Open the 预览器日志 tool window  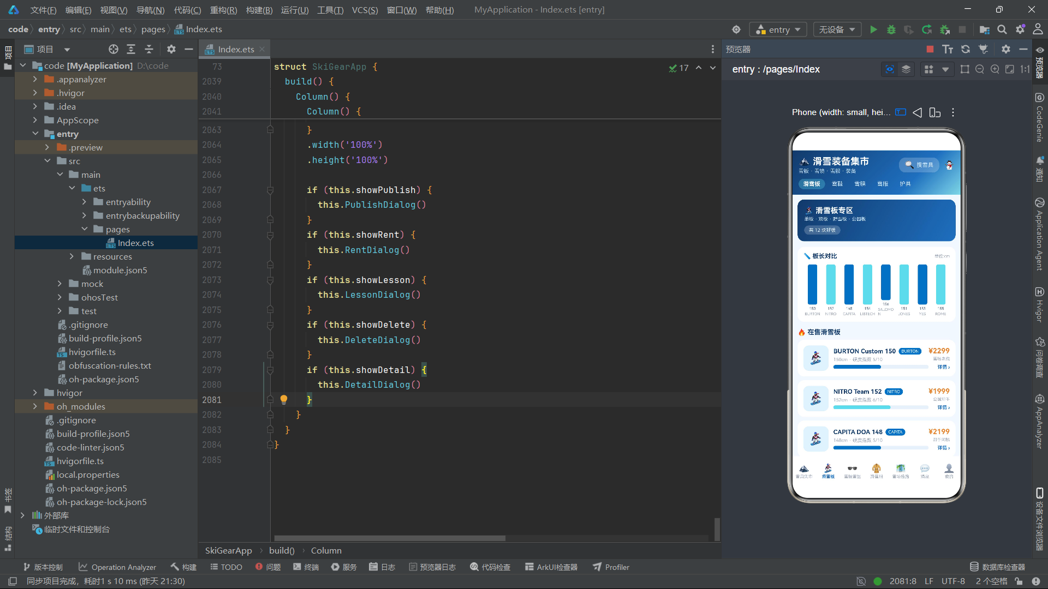tap(432, 567)
